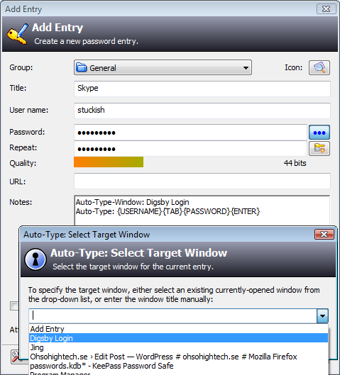This screenshot has width=340, height=375.
Task: Click the Title field containing Skype
Action: click(x=202, y=89)
